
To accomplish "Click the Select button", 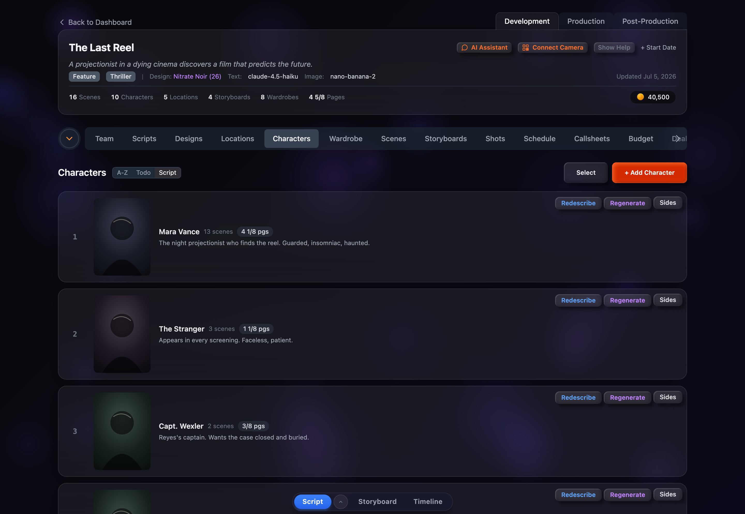I will point(585,173).
